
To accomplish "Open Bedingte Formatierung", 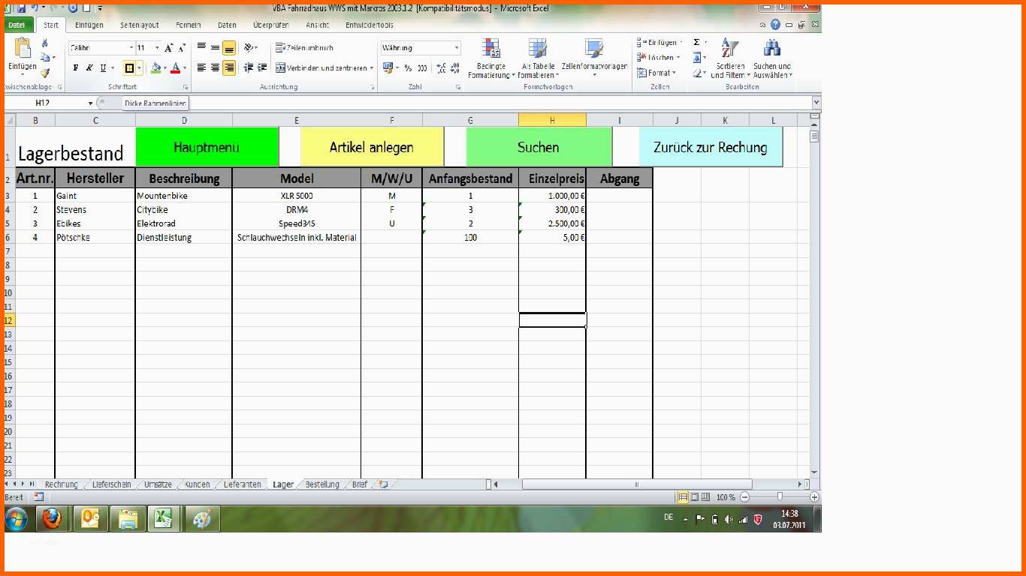I will coord(491,58).
